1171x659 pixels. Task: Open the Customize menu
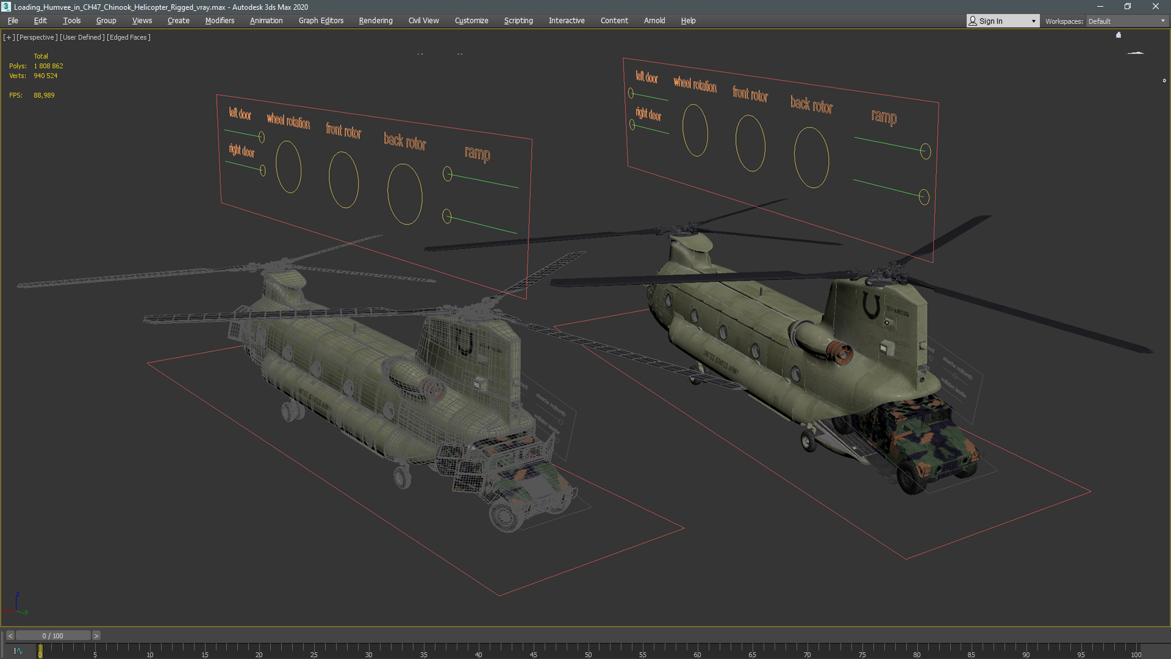tap(471, 21)
